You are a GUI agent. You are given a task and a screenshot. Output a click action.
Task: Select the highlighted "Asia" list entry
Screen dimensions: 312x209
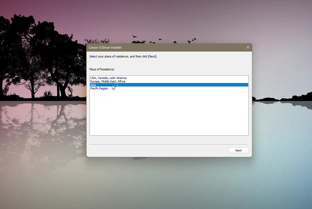169,85
